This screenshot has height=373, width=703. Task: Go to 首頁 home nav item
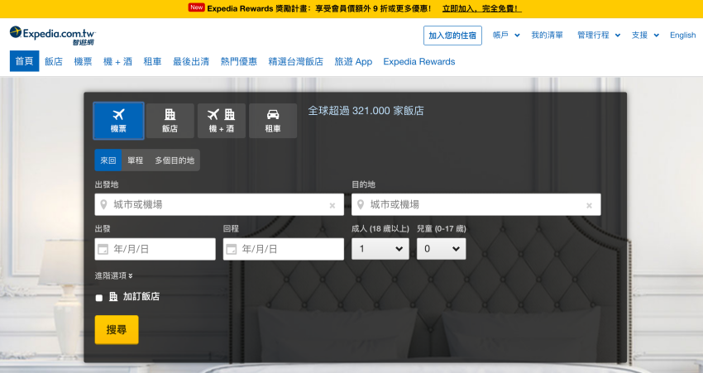[25, 61]
